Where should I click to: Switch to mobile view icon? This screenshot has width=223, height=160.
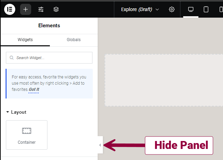click(x=221, y=9)
